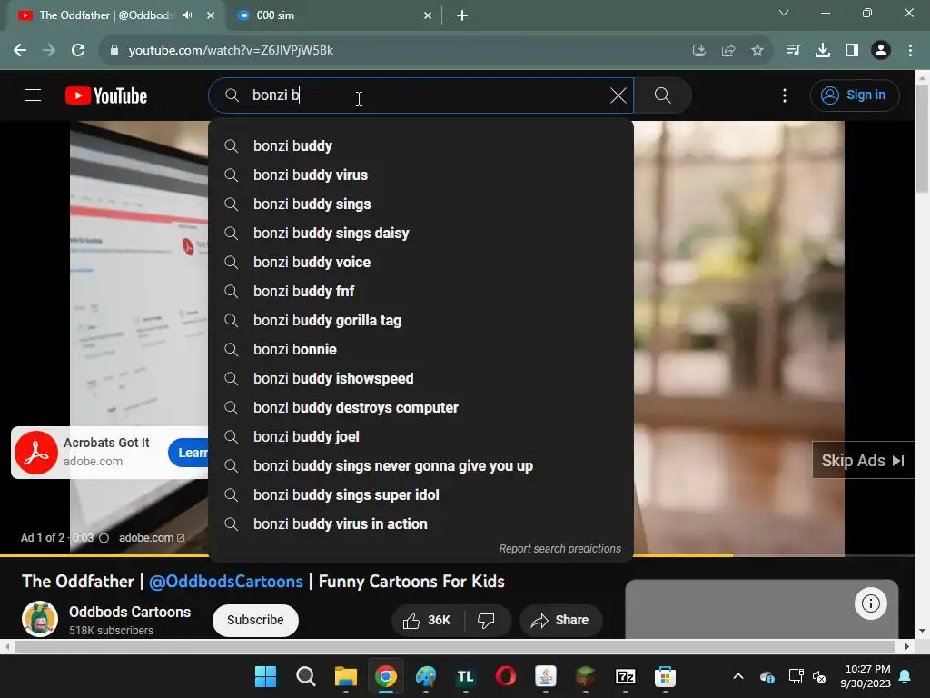Select suggestion "bonzi buddy"
The image size is (930, 698).
[421, 146]
